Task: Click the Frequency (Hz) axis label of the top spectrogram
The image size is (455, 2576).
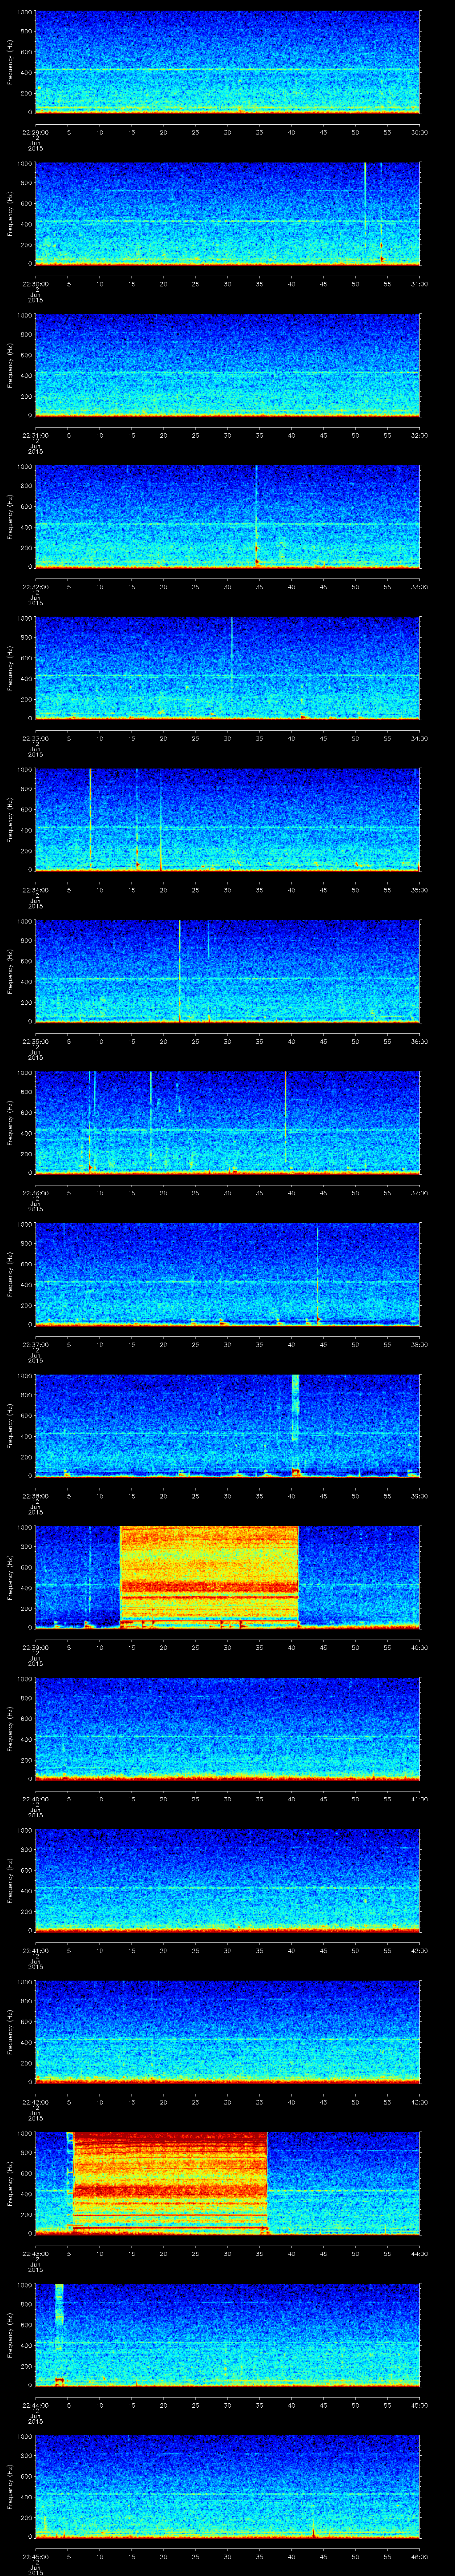Action: pos(10,62)
